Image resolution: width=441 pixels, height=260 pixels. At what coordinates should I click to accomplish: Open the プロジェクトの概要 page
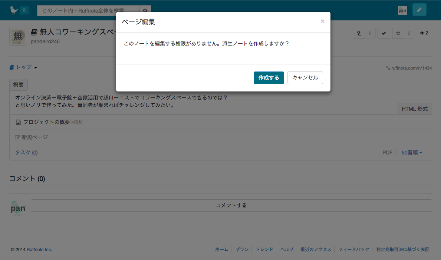[x=46, y=122]
